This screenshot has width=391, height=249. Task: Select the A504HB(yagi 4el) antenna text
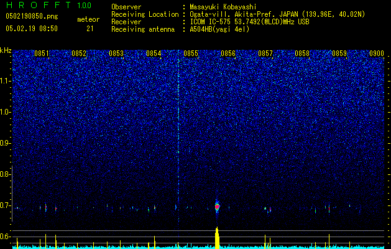tap(219, 29)
